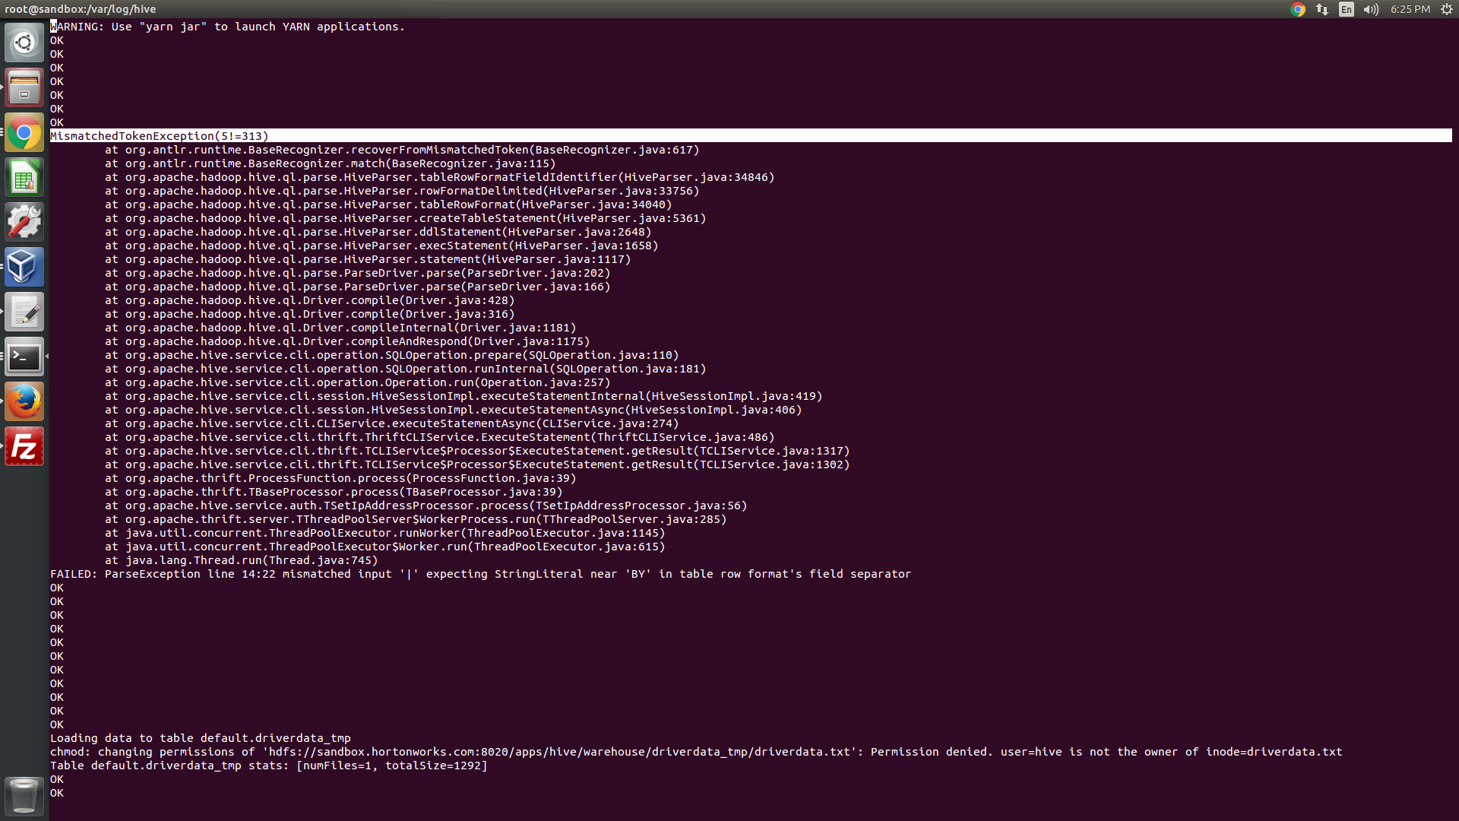Open the Trash icon in the launcher
The image size is (1459, 821).
(24, 795)
